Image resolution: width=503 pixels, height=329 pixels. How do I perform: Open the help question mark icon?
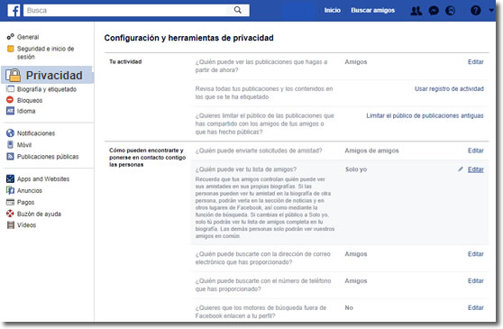click(x=476, y=11)
